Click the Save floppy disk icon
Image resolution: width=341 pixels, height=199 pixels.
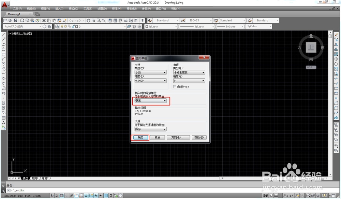point(16,20)
